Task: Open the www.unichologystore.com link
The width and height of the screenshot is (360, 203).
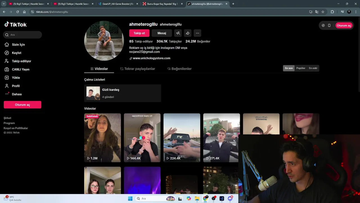Action: point(151,58)
